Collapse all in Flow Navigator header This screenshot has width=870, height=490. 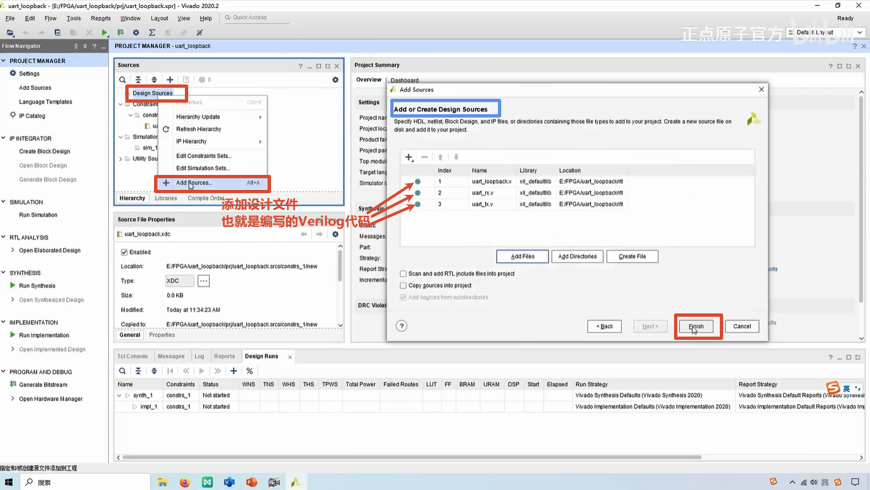pyautogui.click(x=76, y=46)
